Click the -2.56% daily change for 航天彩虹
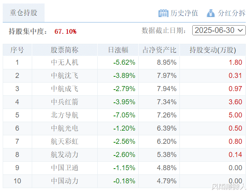Image resolution: width=250 pixels, height=195 pixels. point(124,142)
